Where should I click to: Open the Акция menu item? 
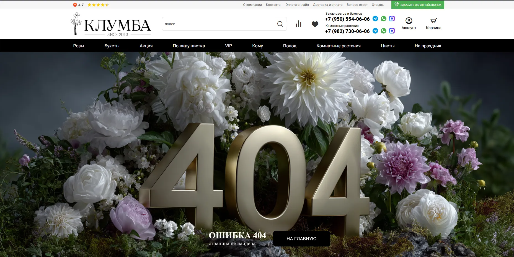[x=146, y=46]
